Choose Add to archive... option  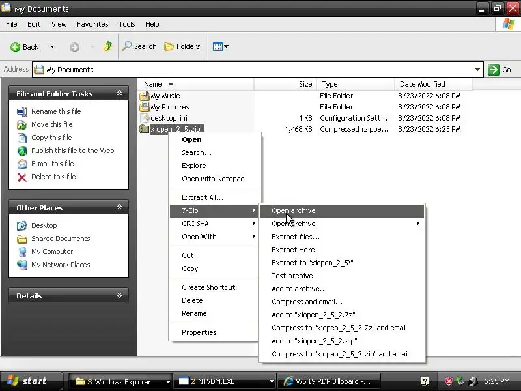point(342,289)
